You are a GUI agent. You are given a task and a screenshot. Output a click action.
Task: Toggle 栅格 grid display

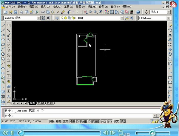tap(59, 121)
